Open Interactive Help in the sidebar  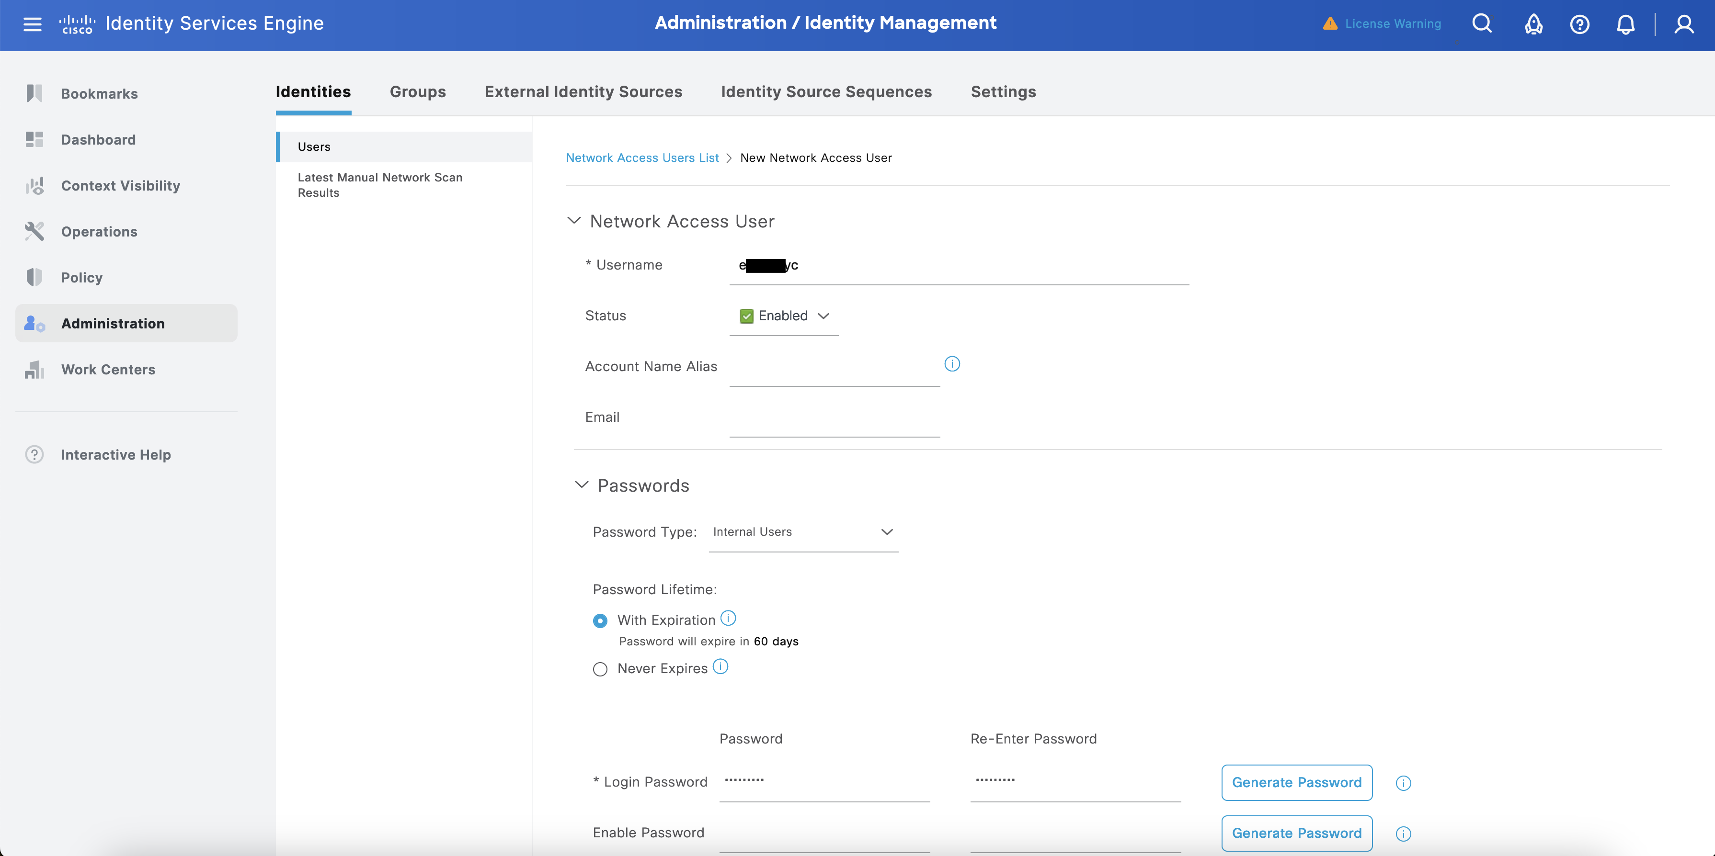[116, 454]
